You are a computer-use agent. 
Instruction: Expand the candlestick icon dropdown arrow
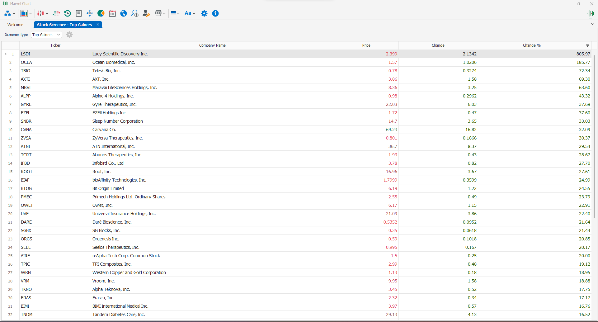pos(47,14)
